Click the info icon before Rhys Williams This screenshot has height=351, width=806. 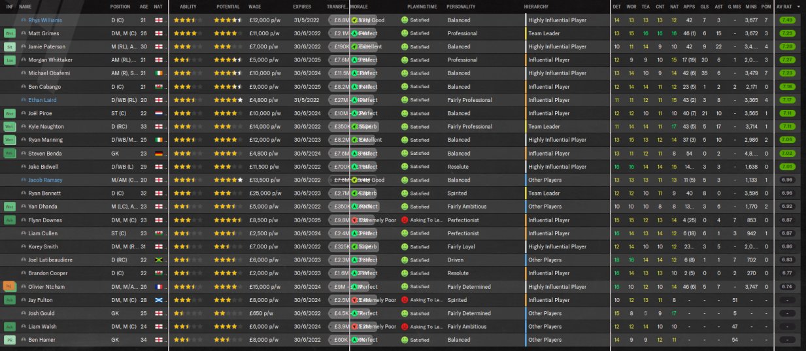[x=24, y=20]
